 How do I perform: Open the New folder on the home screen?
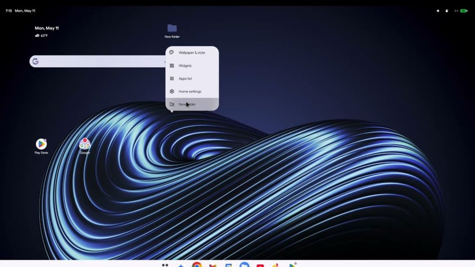[x=172, y=28]
